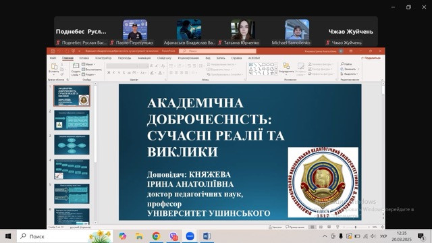Collapse the ribbon with the chevron
Screen dimensions: 432x243
point(382,80)
